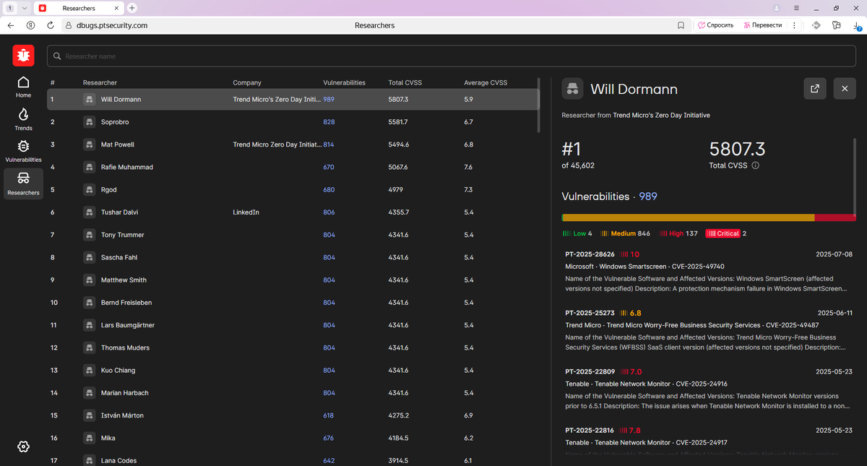Click the medium severity bar segment
Image resolution: width=867 pixels, height=466 pixels.
coord(689,217)
